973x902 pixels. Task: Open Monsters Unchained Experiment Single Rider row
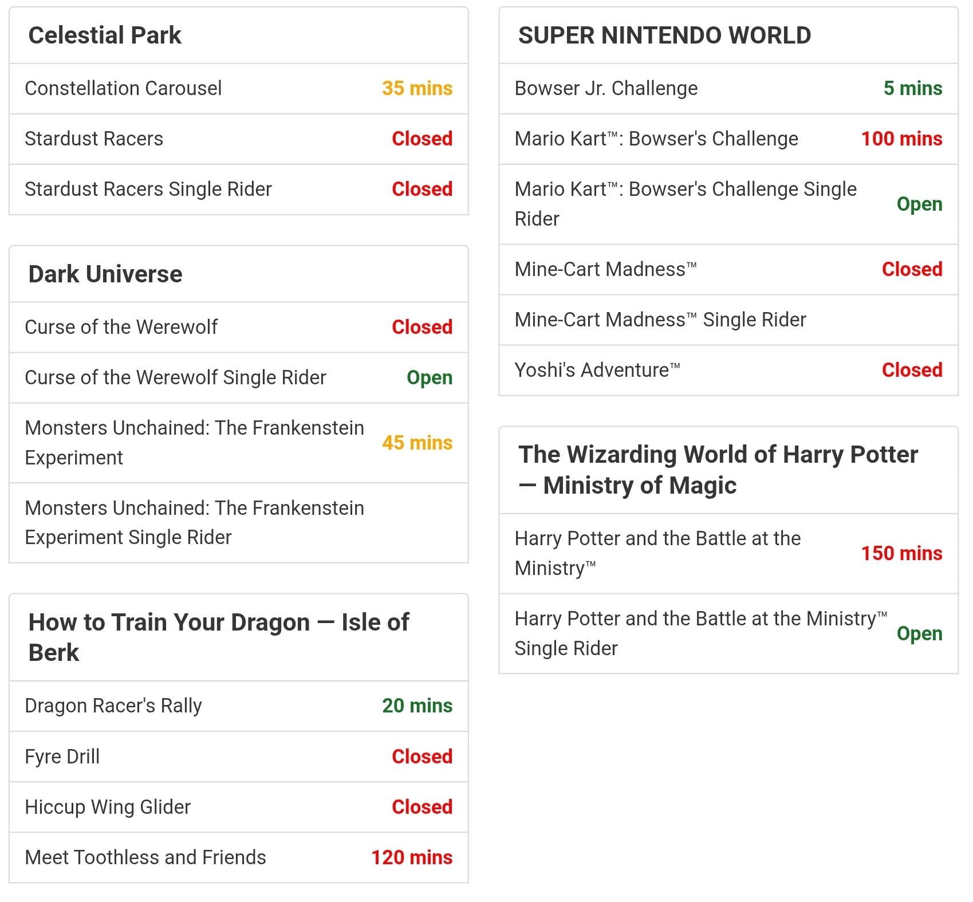[238, 523]
